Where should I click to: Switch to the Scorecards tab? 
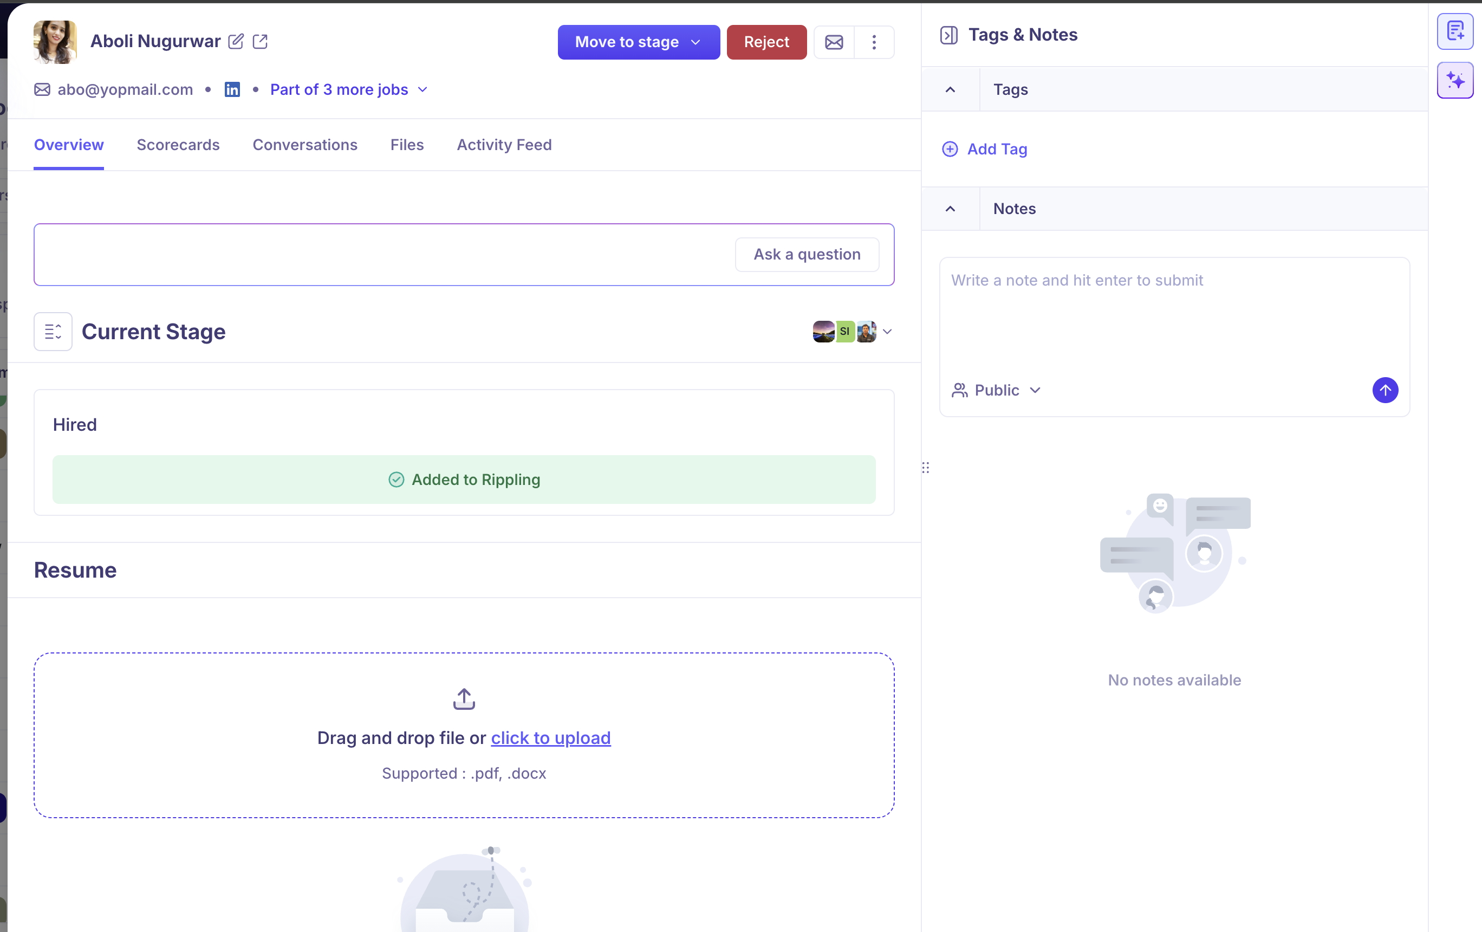point(178,145)
